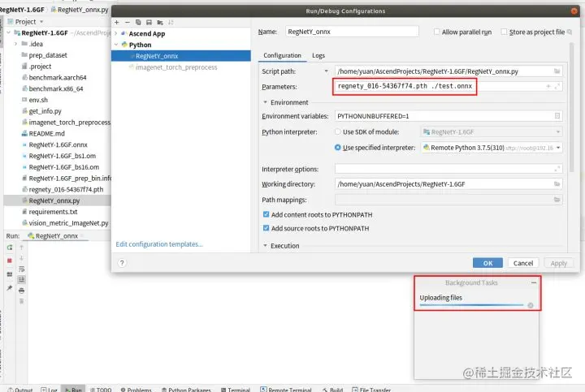Open Edit configuration templates link
Image resolution: width=585 pixels, height=392 pixels.
pos(159,244)
